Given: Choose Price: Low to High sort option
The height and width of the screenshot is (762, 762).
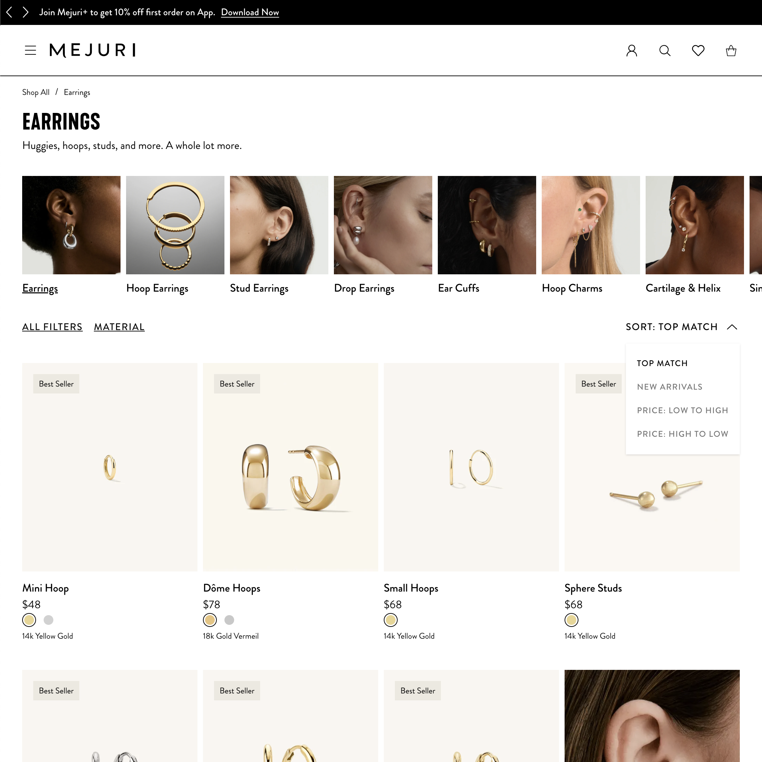Looking at the screenshot, I should tap(682, 410).
